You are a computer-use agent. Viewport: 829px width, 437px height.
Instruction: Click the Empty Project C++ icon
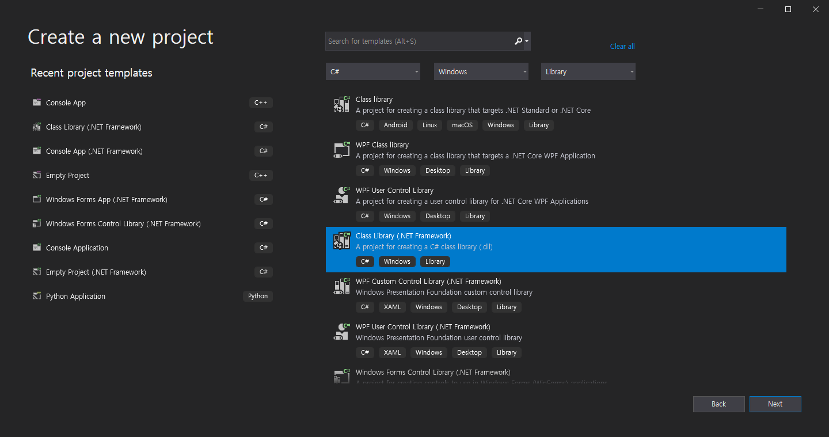pyautogui.click(x=37, y=175)
